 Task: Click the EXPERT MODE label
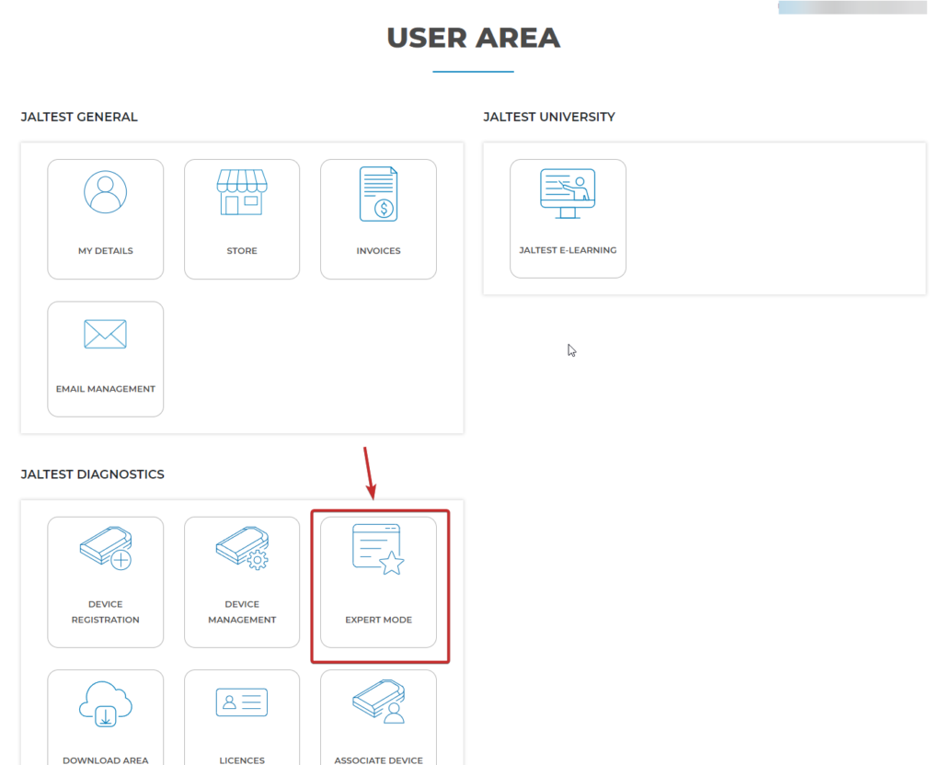click(x=378, y=620)
